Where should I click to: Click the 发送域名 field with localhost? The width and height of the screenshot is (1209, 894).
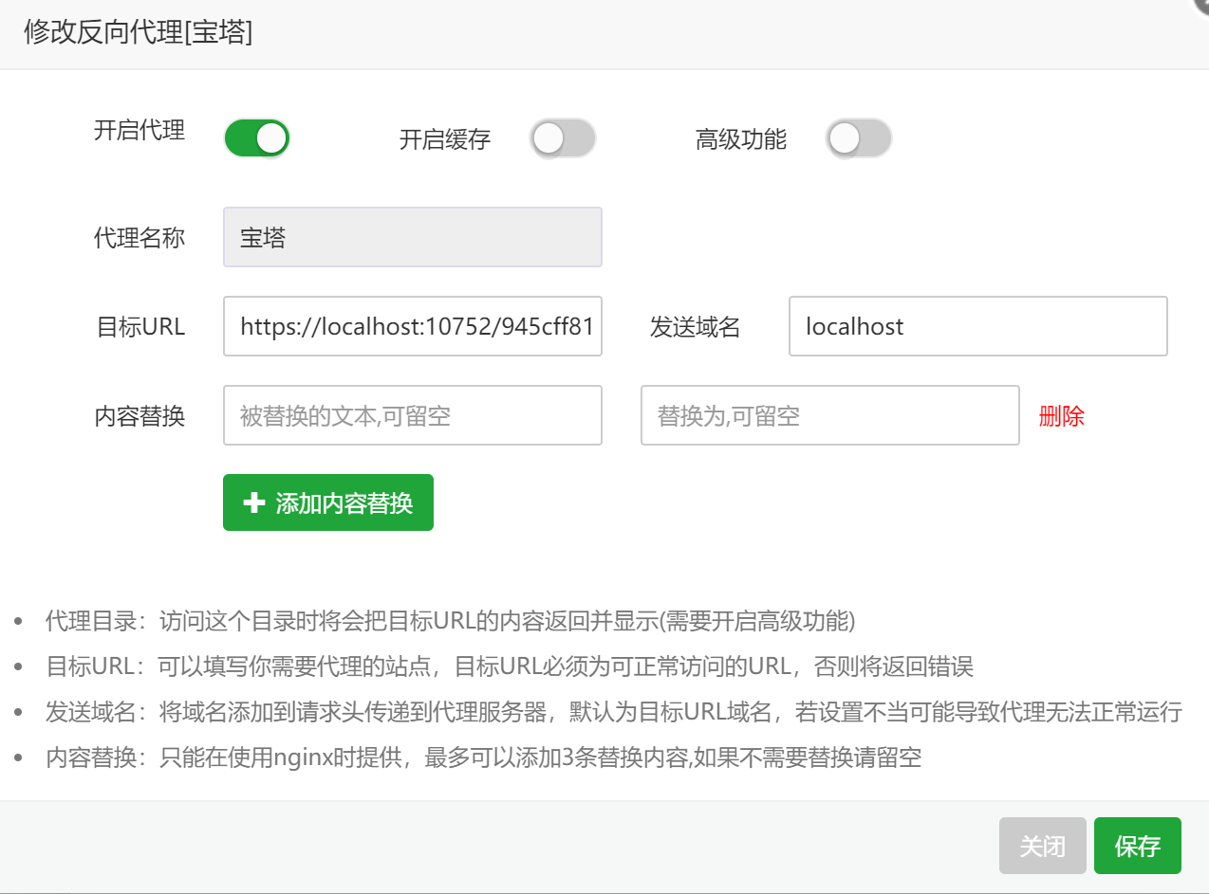pos(978,326)
